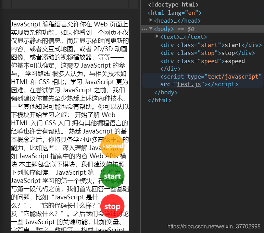
Task: Select the div class="start" node
Action: [211, 45]
